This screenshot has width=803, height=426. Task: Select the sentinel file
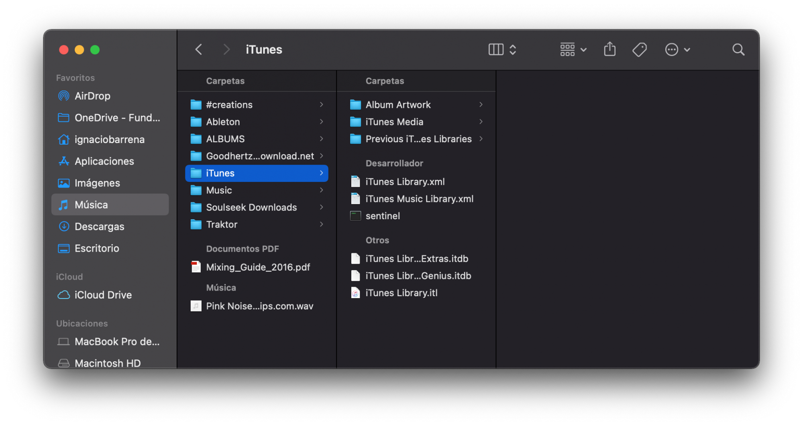tap(416, 216)
